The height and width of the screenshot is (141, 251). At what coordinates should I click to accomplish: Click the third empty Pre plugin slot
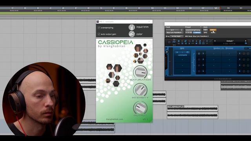coord(182,65)
